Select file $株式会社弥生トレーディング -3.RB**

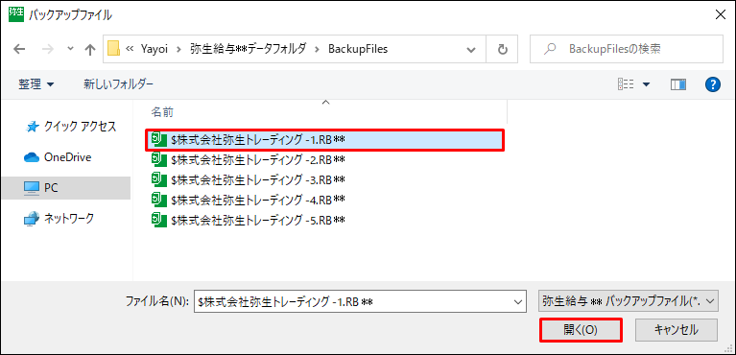pos(258,179)
